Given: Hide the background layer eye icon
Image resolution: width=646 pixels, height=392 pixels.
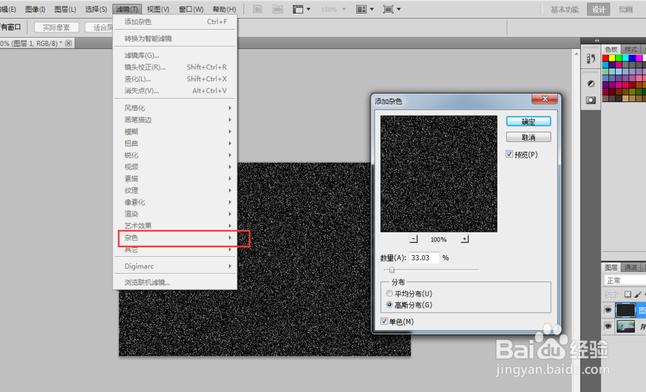Looking at the screenshot, I should pyautogui.click(x=608, y=326).
